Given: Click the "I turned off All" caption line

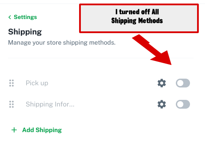Looking at the screenshot, I should (x=137, y=12).
